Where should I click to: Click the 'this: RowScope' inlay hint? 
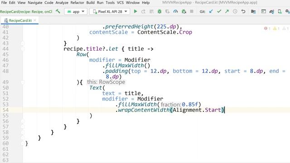[x=106, y=82]
